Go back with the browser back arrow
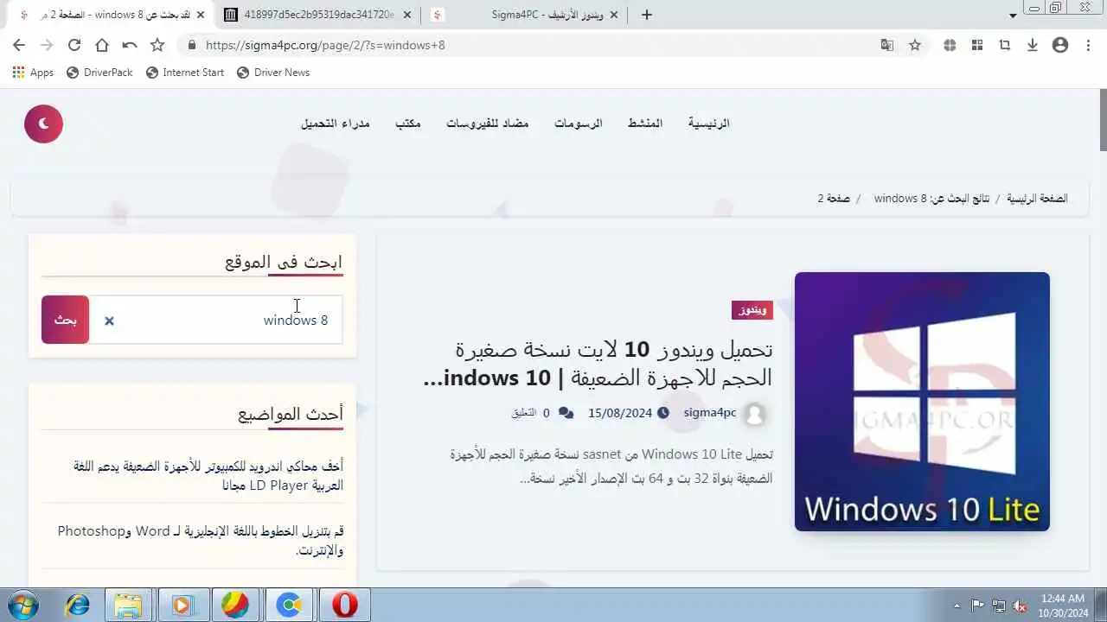The width and height of the screenshot is (1107, 622). tap(19, 45)
